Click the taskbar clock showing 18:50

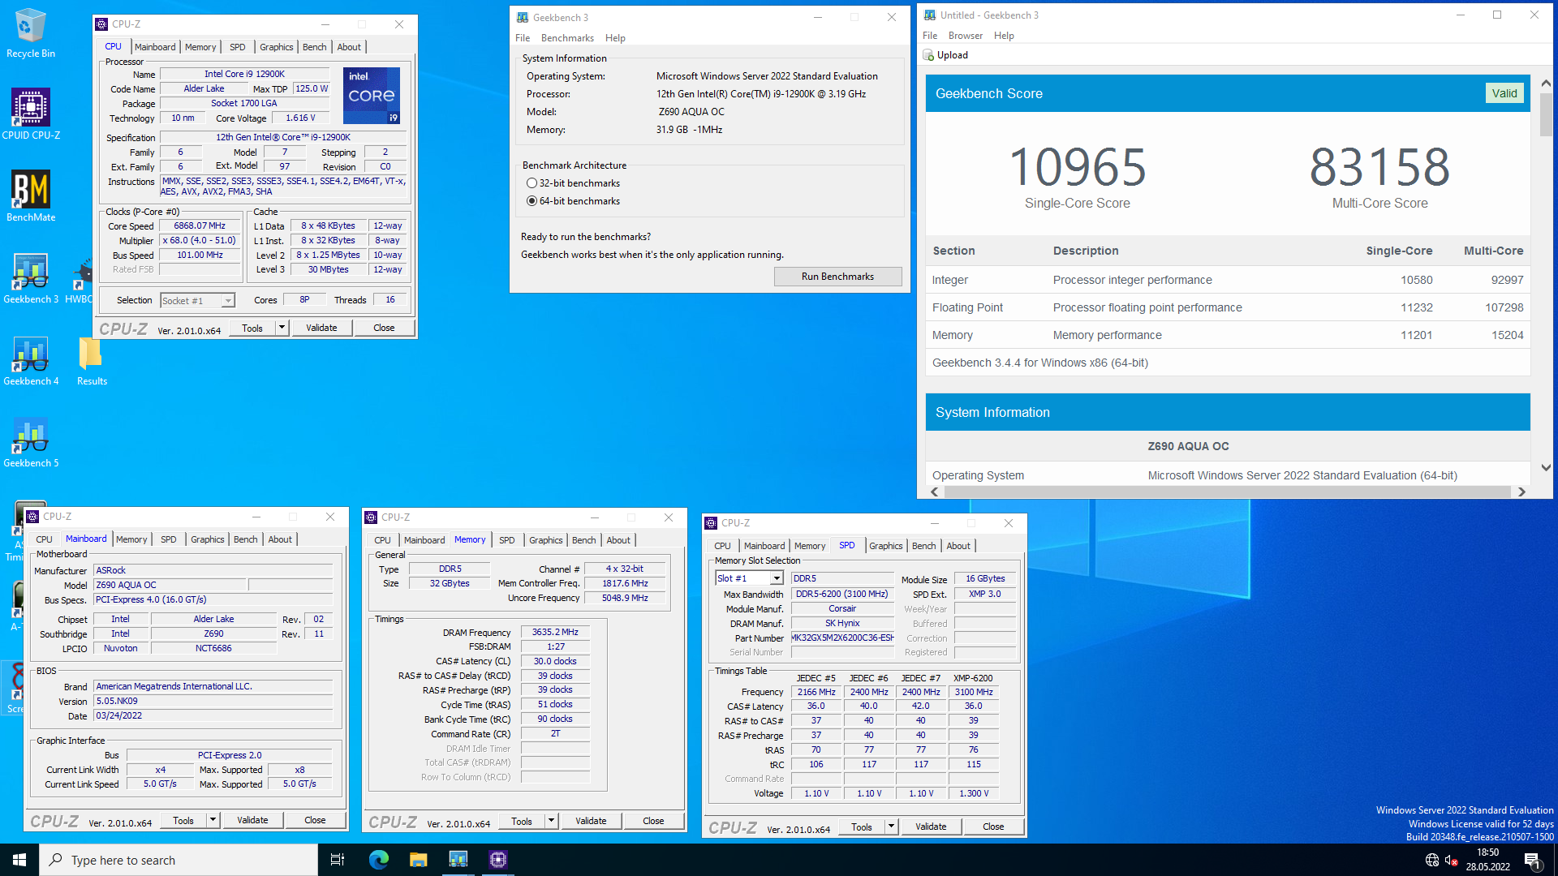coord(1487,860)
